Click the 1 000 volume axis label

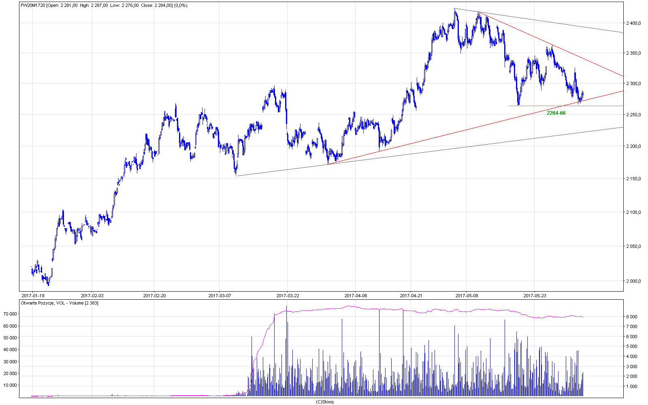[632, 386]
